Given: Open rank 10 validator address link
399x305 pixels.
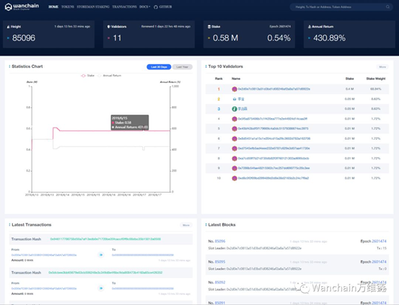Looking at the screenshot, I should coord(273,178).
